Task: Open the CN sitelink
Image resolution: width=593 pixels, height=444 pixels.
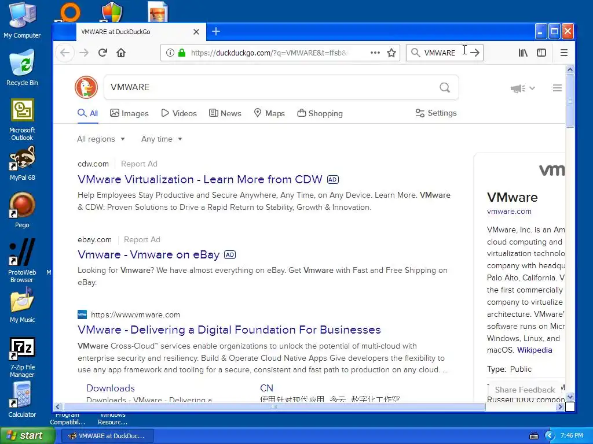Action: 266,388
